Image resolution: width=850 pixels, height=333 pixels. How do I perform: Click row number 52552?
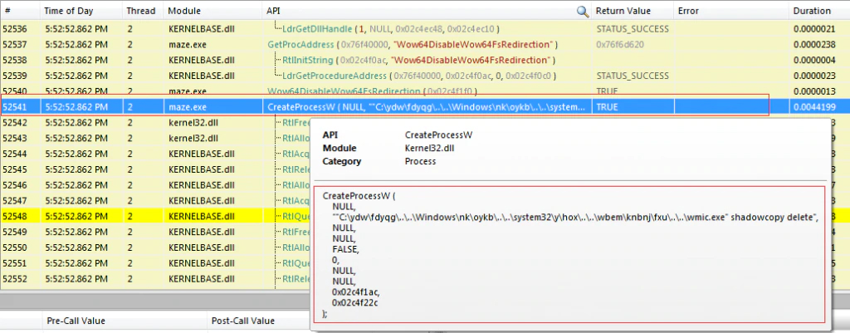[x=13, y=279]
